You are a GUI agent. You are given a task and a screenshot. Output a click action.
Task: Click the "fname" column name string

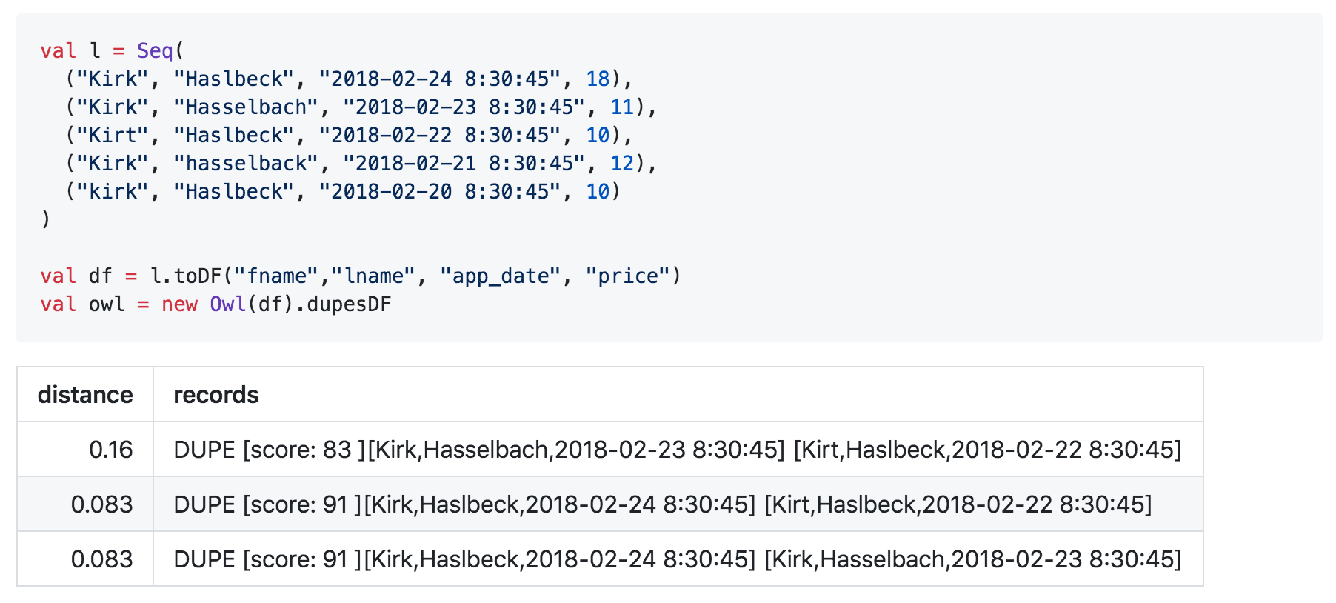(276, 276)
